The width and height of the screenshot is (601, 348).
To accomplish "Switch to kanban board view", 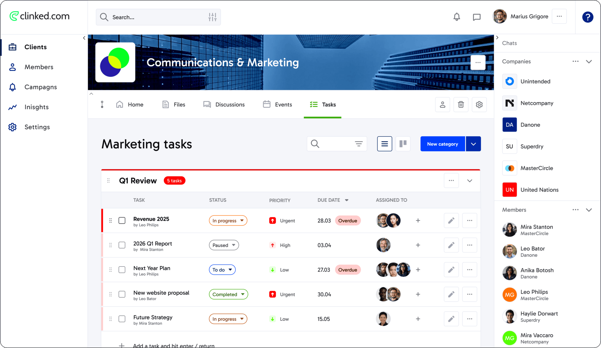I will tap(403, 144).
